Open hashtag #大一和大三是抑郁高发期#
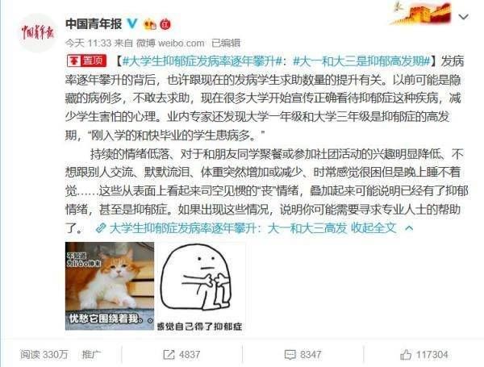 (x=361, y=61)
